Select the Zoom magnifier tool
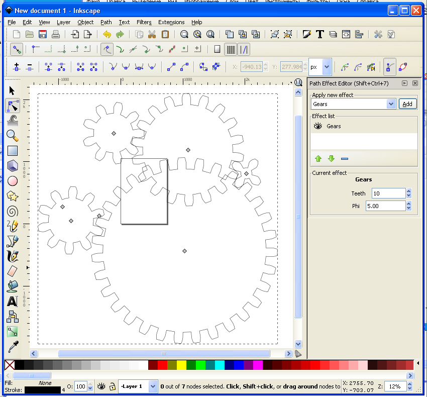This screenshot has height=397, width=427. coord(12,135)
